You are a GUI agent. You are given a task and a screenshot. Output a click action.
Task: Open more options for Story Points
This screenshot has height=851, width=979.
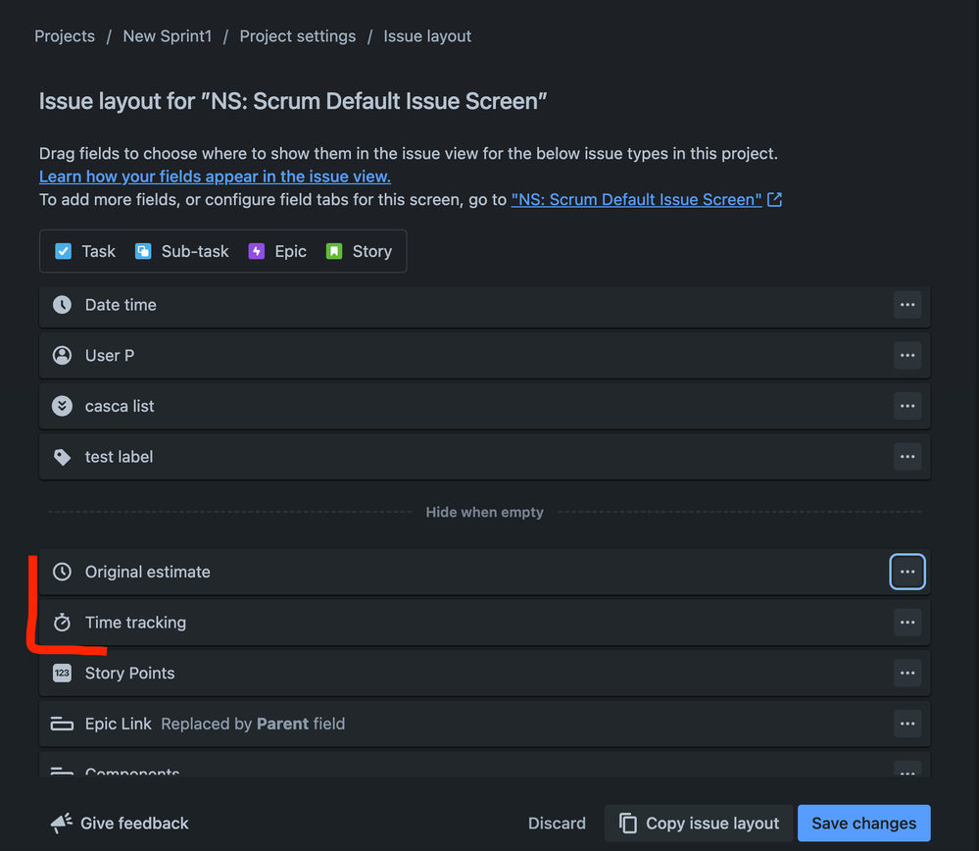click(907, 673)
